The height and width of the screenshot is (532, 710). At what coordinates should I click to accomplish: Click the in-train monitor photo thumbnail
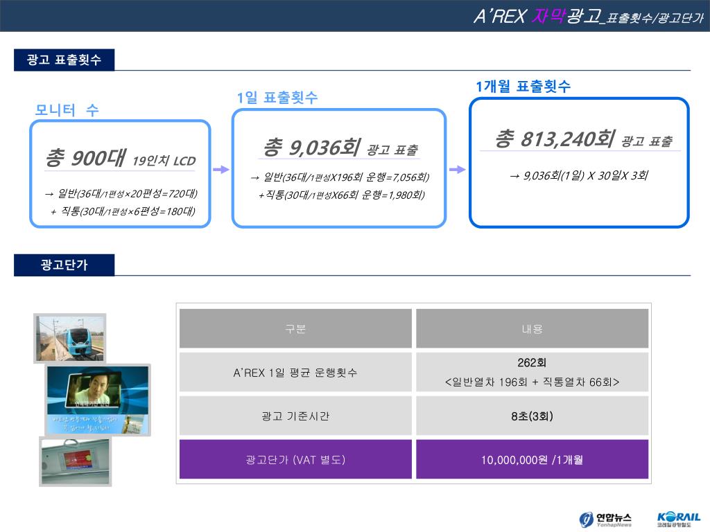[x=75, y=461]
